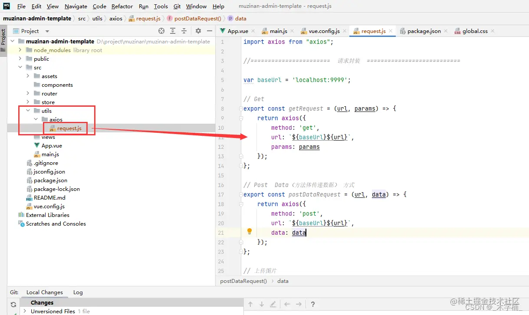Select the Local Changes tab

tap(45, 292)
